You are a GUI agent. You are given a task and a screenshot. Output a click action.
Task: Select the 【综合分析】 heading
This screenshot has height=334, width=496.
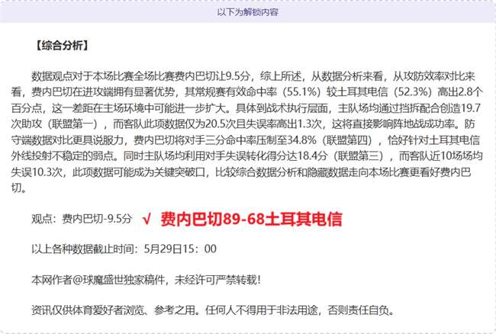tap(61, 46)
